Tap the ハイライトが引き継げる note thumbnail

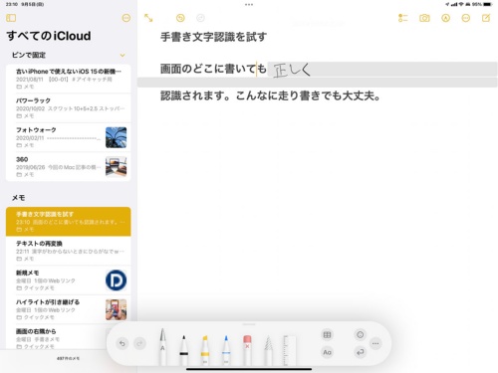(x=116, y=309)
